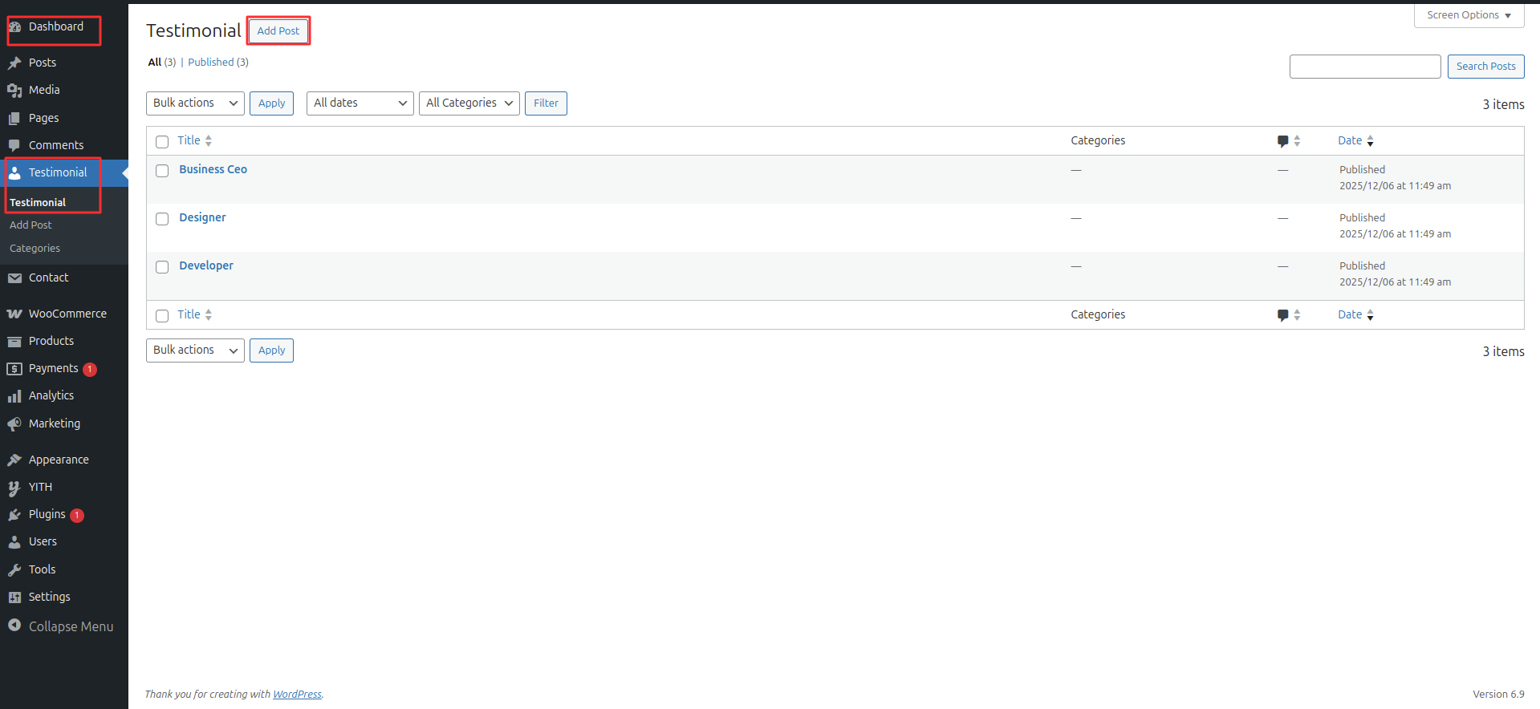
Task: Open the top Bulk actions dropdown
Action: pos(195,103)
